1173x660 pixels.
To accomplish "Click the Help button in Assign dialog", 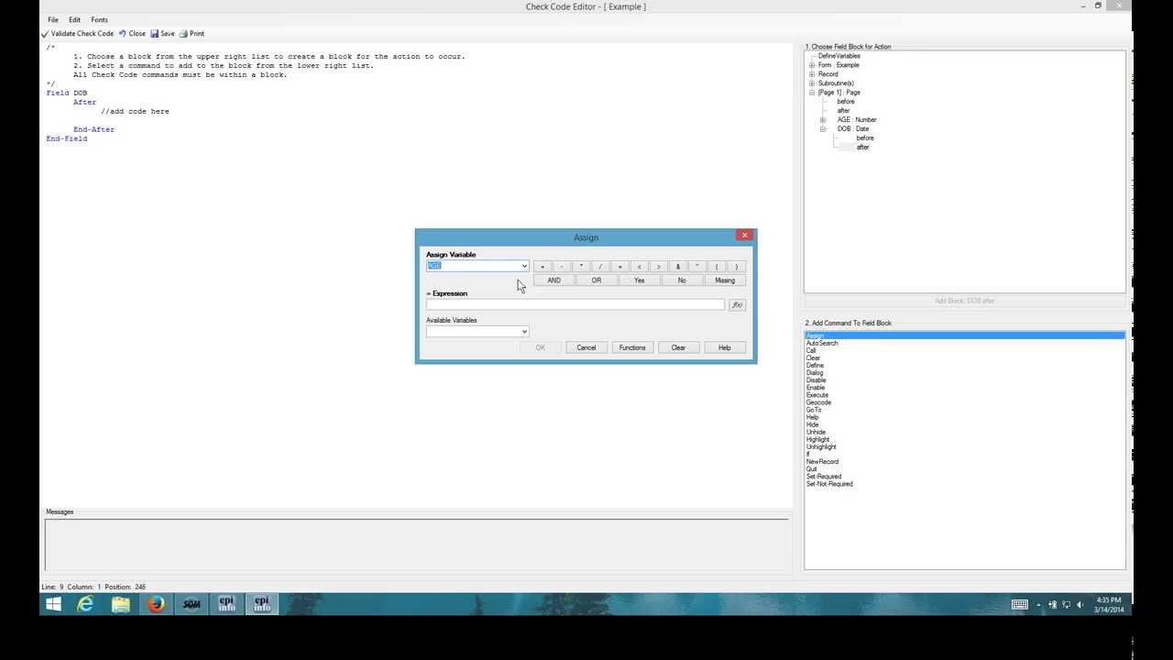I will pos(725,347).
